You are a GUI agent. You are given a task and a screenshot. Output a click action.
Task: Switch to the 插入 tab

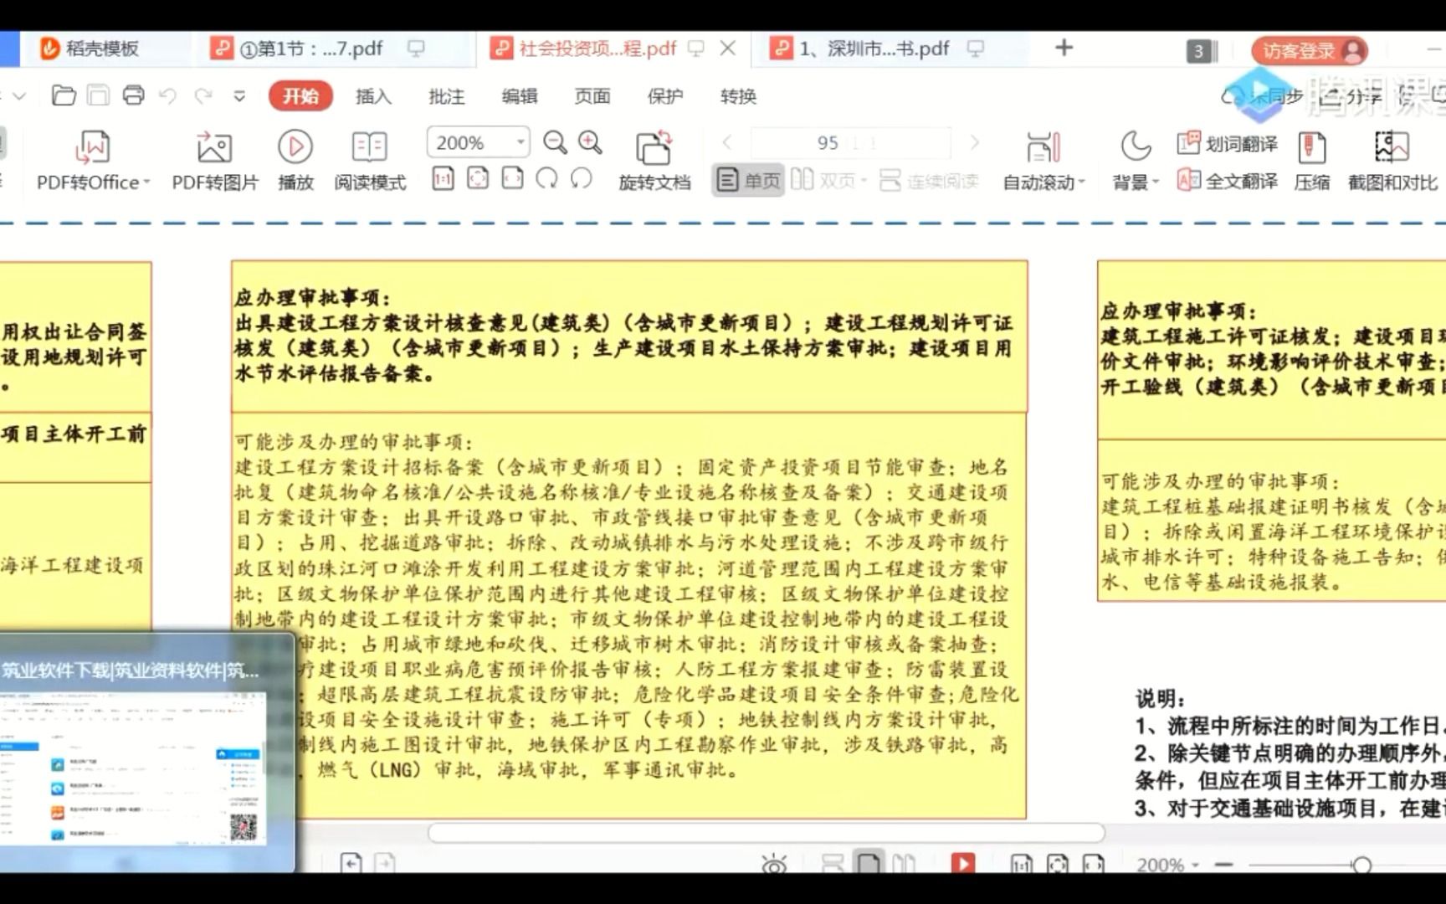click(373, 96)
